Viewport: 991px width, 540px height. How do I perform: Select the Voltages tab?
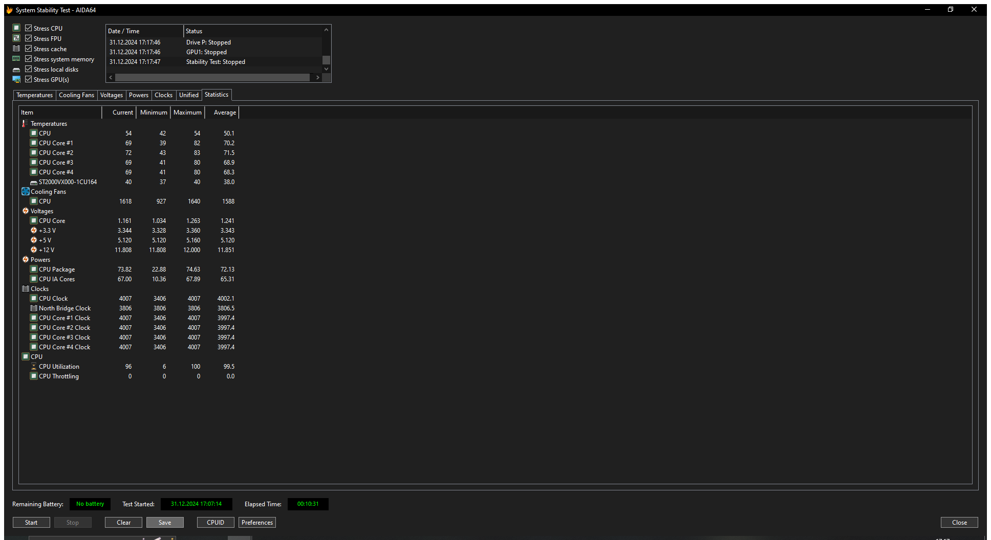tap(111, 95)
